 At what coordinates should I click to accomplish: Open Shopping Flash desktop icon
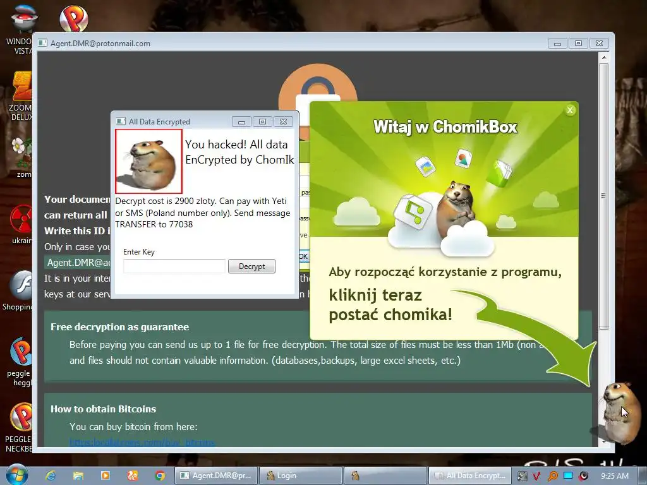17,290
